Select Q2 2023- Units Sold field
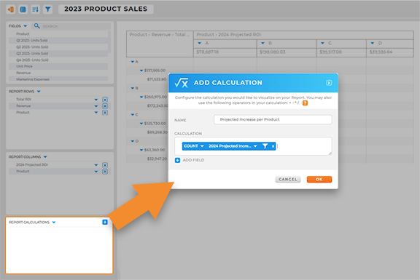This screenshot has width=420, height=280. 58,47
